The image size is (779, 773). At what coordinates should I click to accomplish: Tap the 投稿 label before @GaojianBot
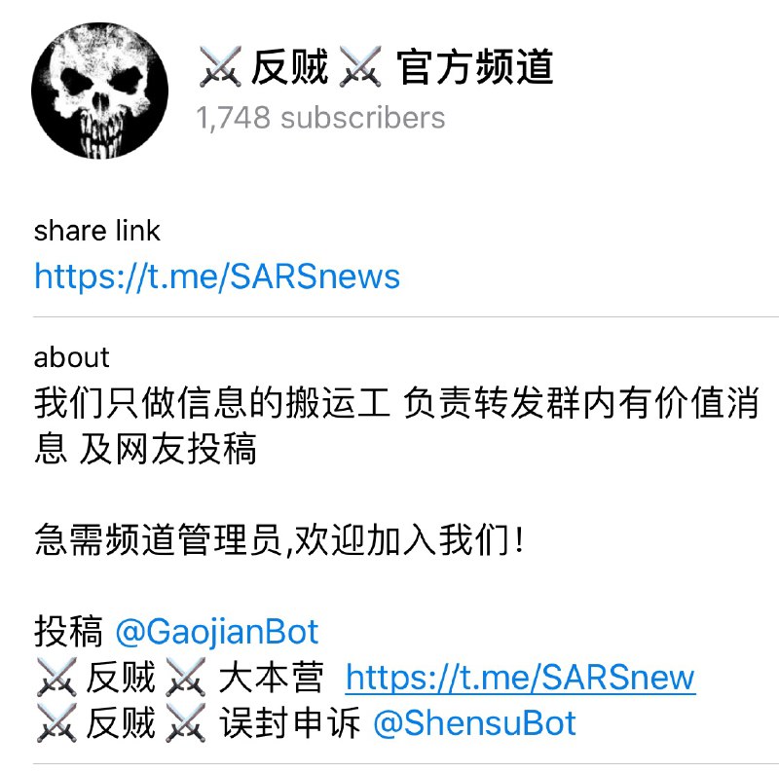[x=68, y=632]
